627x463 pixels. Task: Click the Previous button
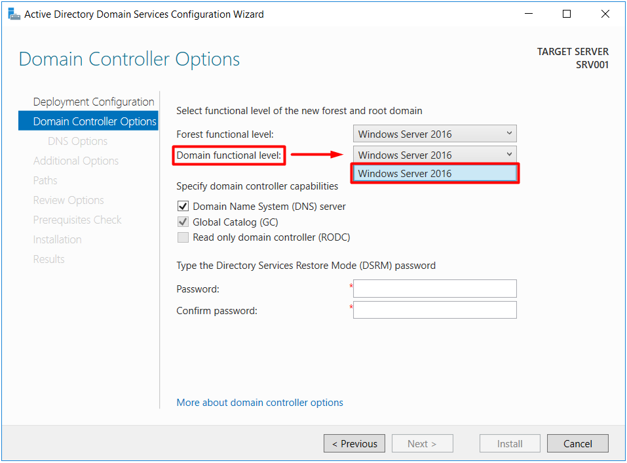[354, 443]
